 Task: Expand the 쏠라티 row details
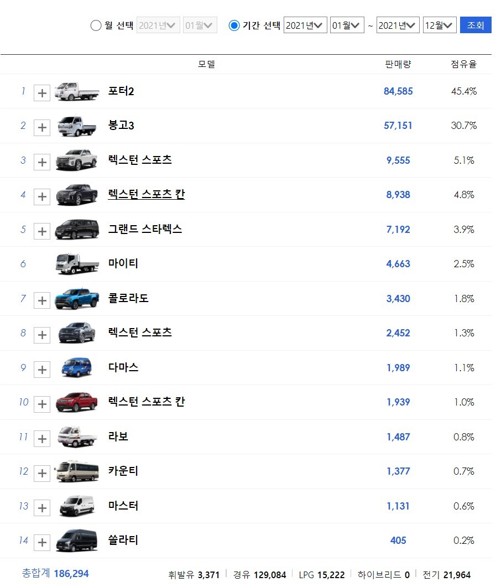[42, 542]
